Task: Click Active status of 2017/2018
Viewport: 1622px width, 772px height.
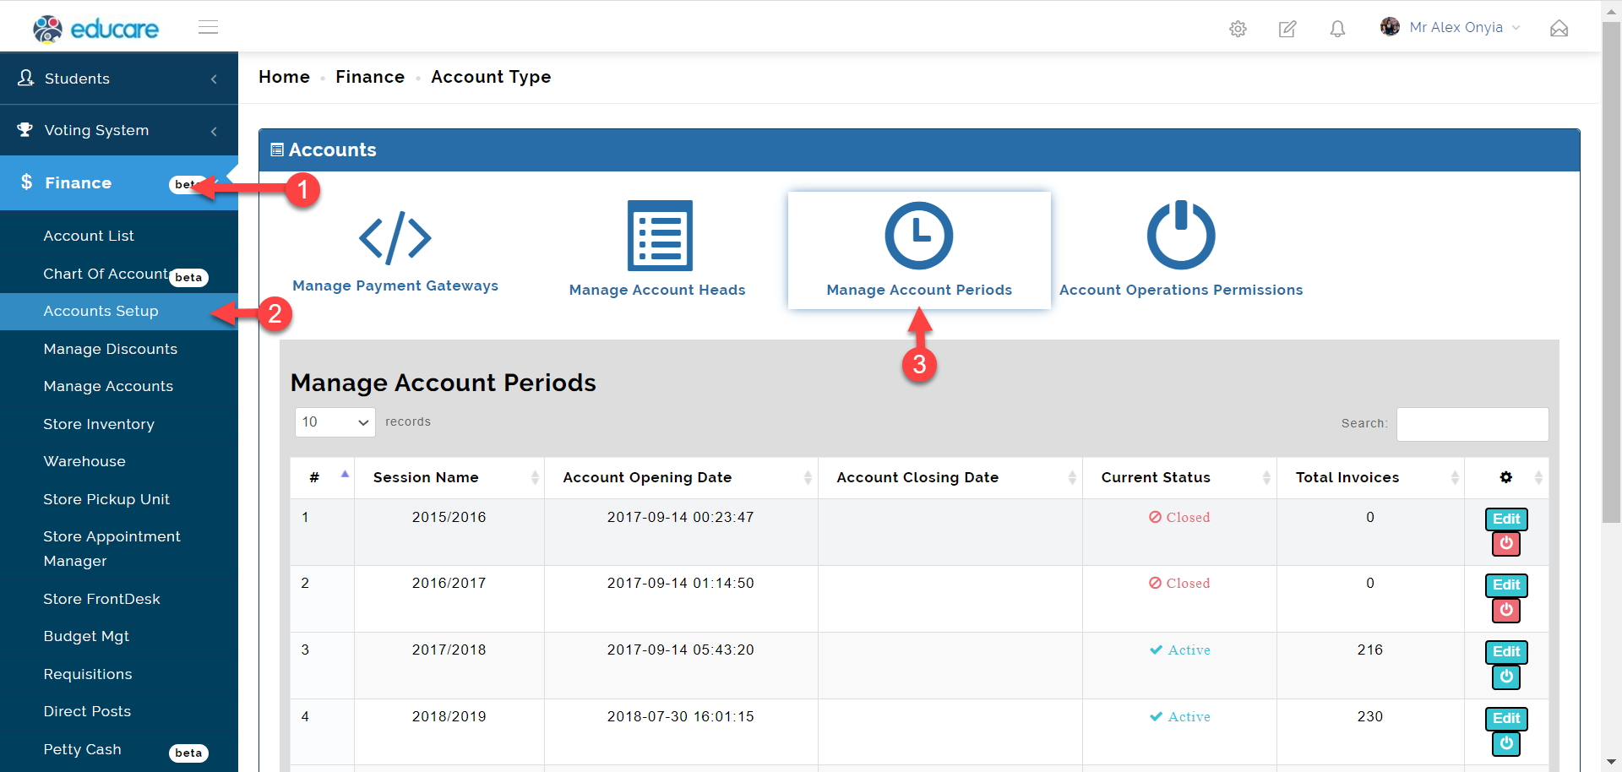Action: click(1180, 650)
